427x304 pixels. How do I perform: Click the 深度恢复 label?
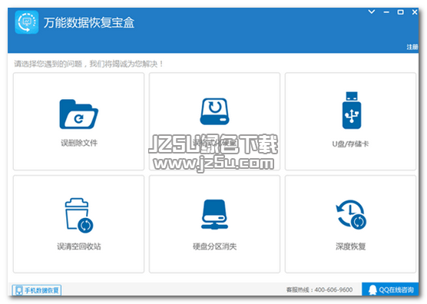(x=350, y=246)
